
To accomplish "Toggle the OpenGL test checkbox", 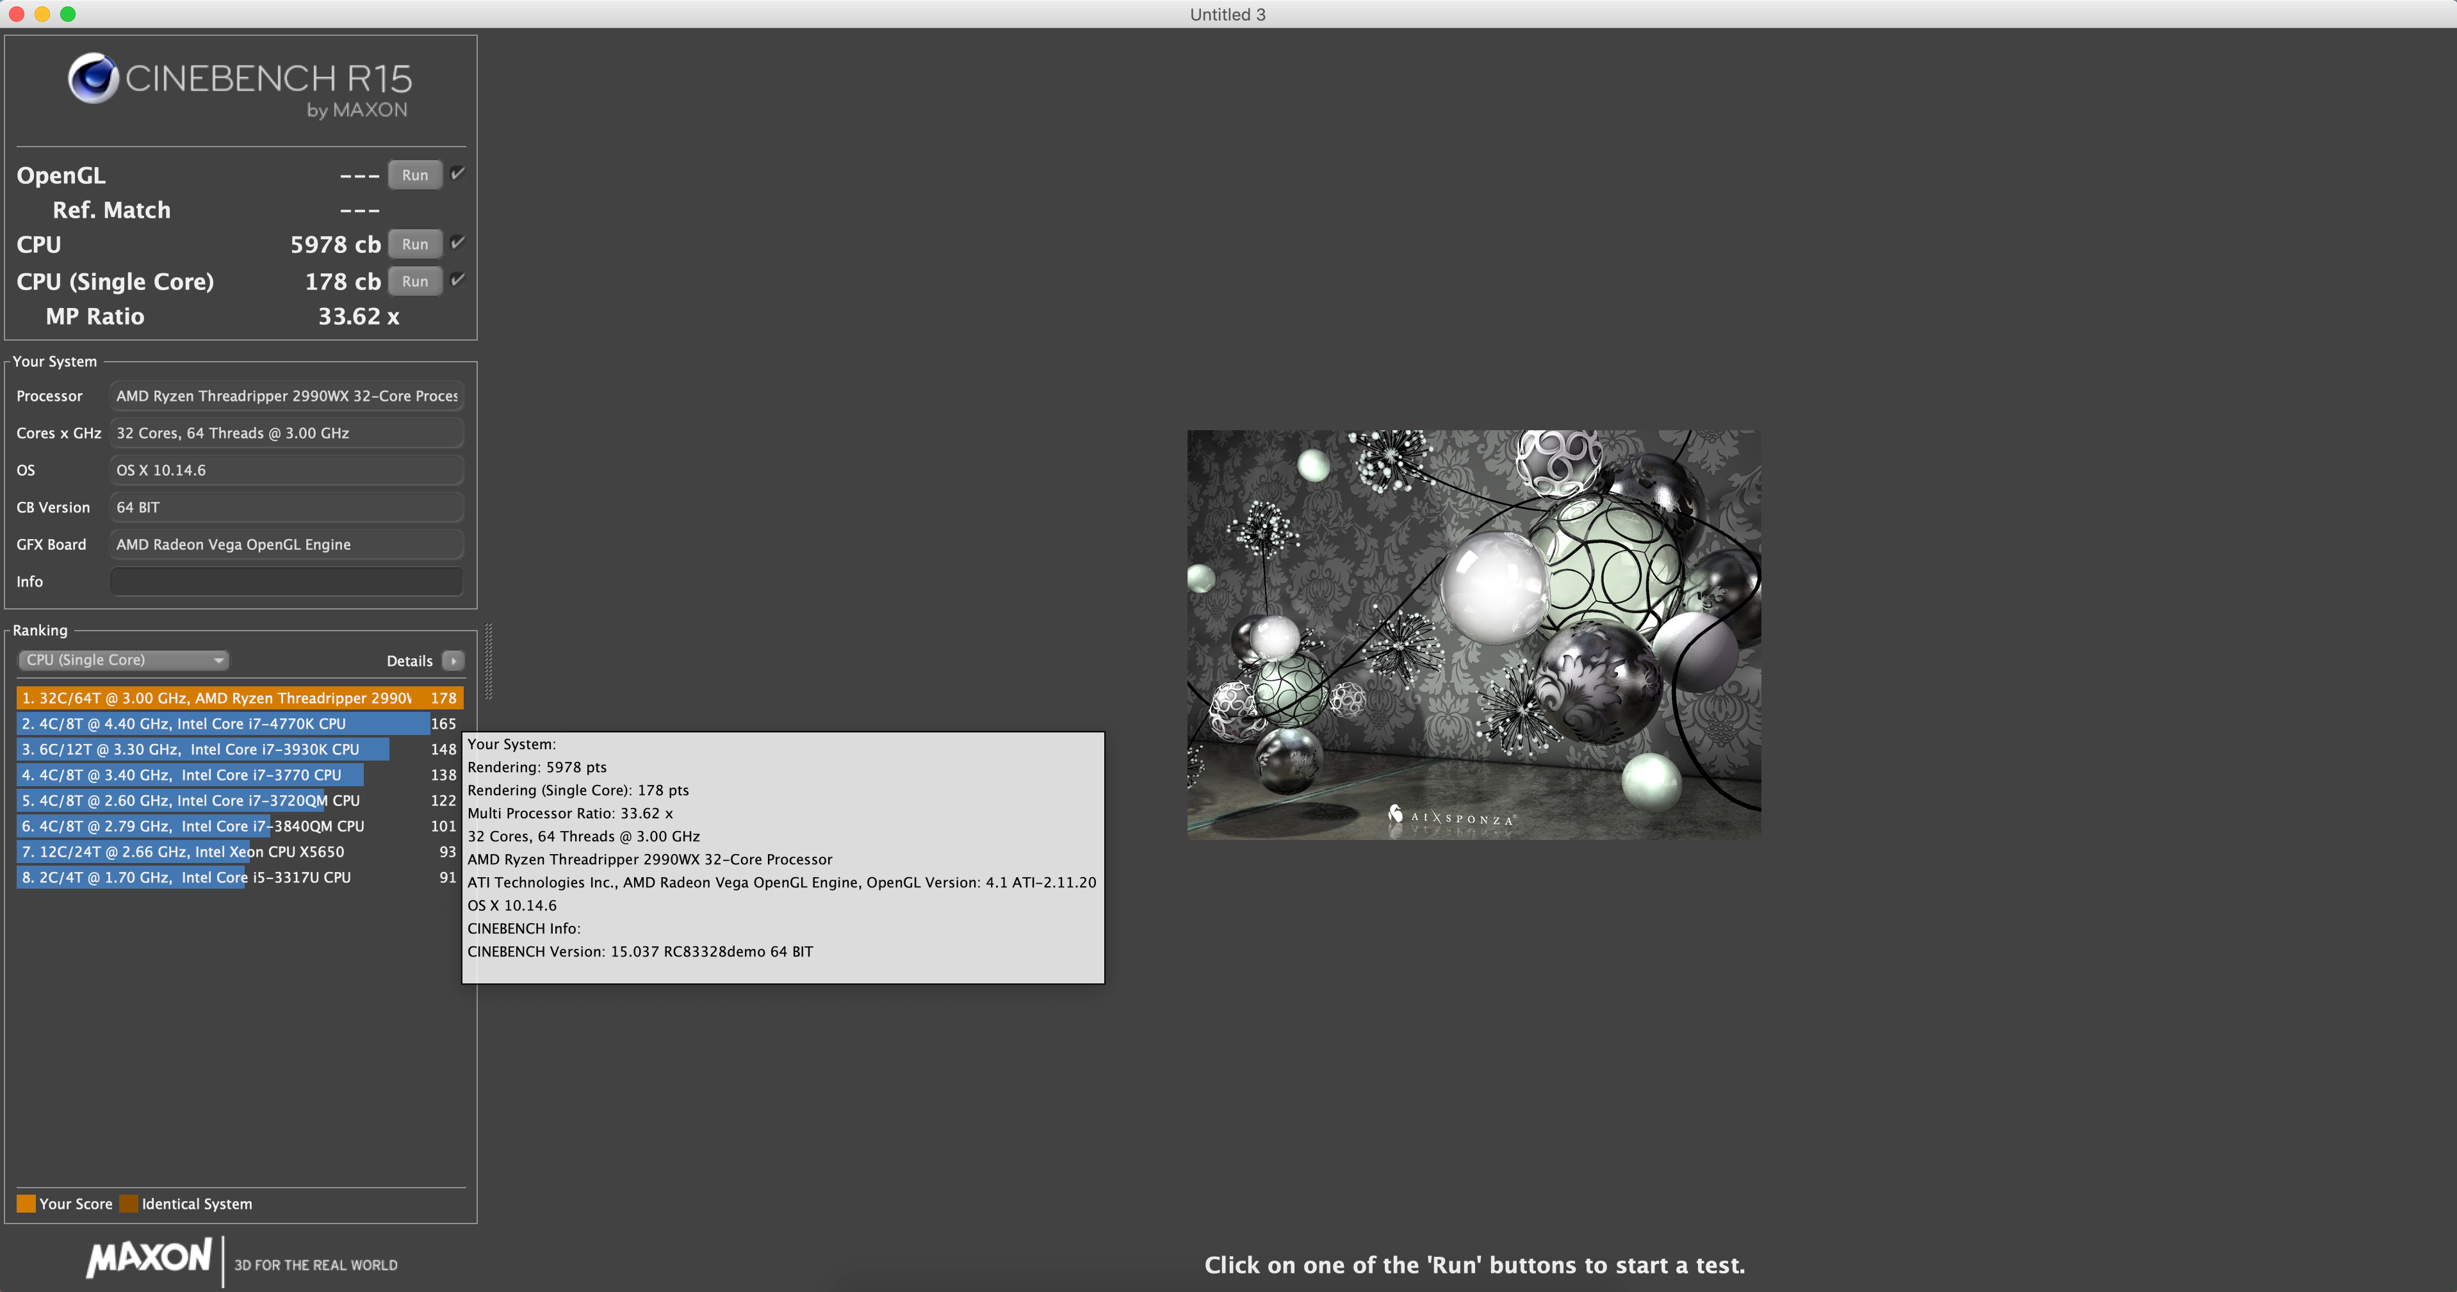I will coord(458,174).
